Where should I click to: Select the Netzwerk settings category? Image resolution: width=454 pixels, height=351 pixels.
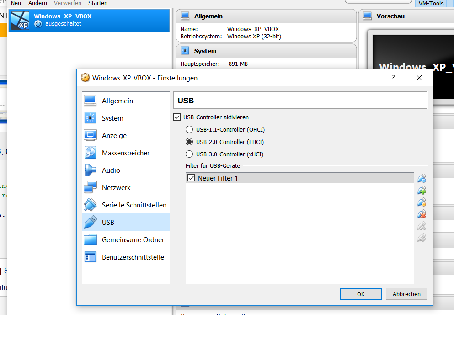(126, 187)
